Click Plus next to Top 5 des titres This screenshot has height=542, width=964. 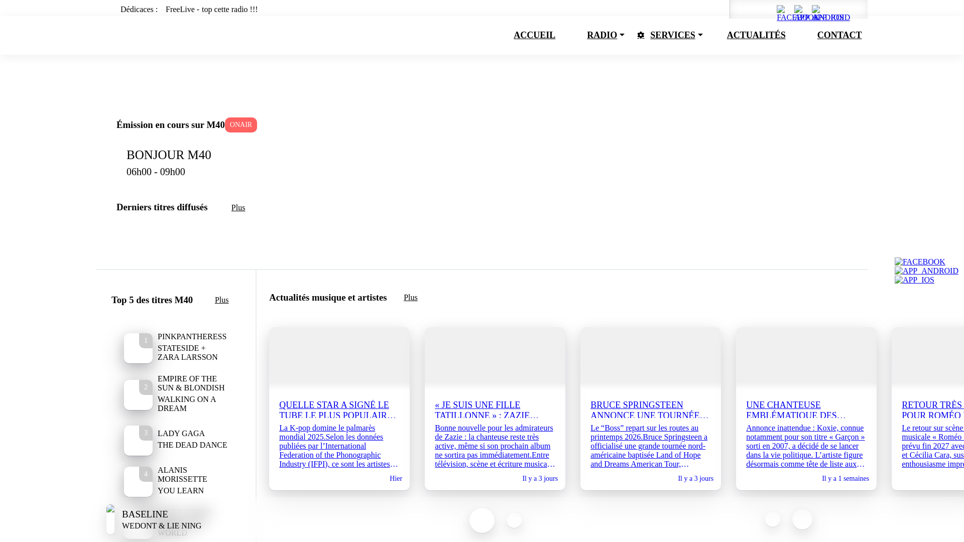221,300
